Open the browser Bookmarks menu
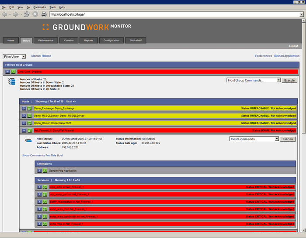The height and width of the screenshot is (238, 306). [40, 7]
